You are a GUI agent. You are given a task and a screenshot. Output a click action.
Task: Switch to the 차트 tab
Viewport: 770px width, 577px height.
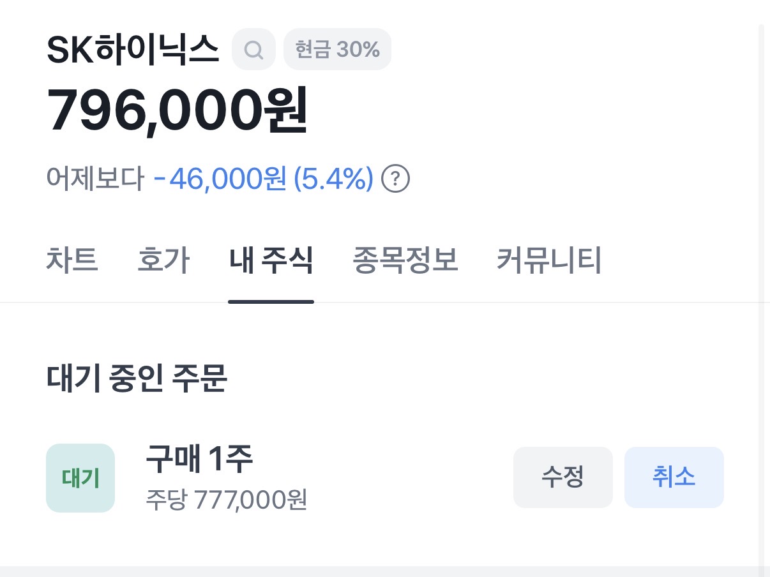(x=72, y=261)
